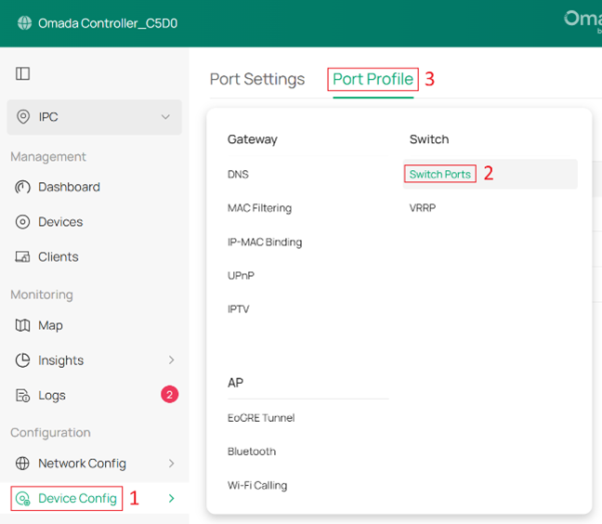Open VRRP under Switch
Viewport: 602px width, 524px height.
(x=423, y=208)
